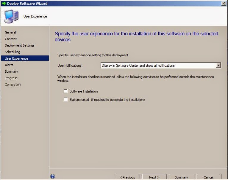Screen dimensions: 228x180
Task: Click the 'User Experience' header title text
Action: [35, 16]
